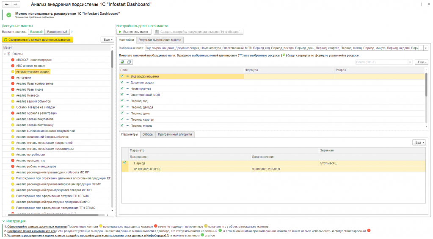Open link Сформируйте список доступных макетов
The image size is (433, 239).
tap(37, 227)
